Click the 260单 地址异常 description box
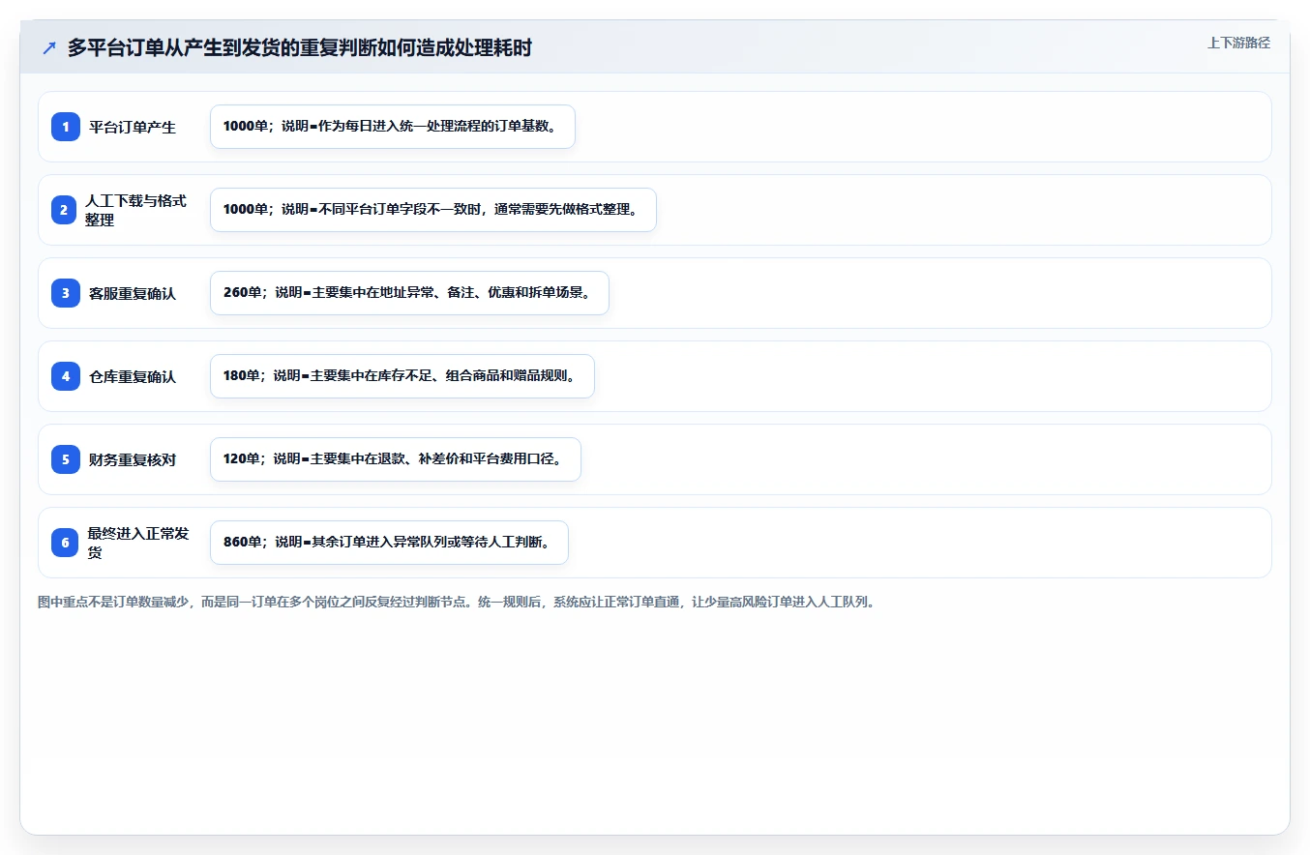1310x855 pixels. (409, 293)
